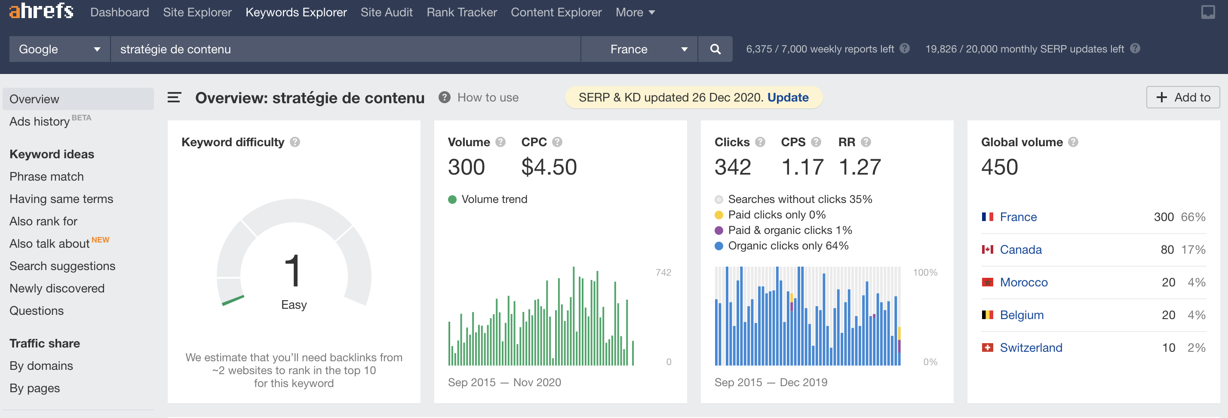Go to Site Explorer tab

pyautogui.click(x=197, y=12)
